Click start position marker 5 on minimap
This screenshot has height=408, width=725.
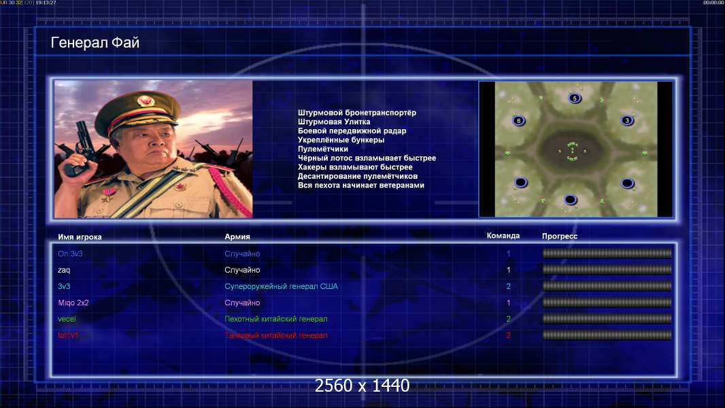tap(575, 98)
